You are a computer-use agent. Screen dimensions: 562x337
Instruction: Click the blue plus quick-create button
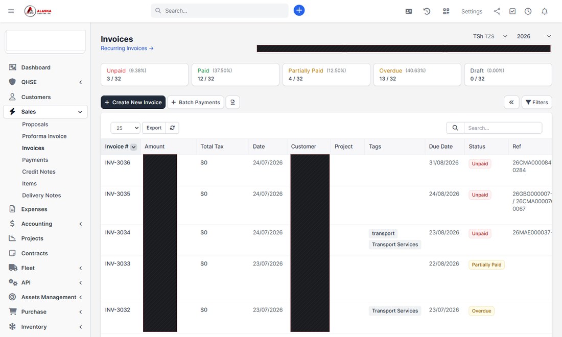pos(299,10)
